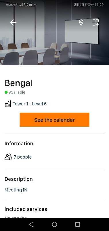
Task: Tap Android back triangle navigation button
Action: [x=31, y=224]
